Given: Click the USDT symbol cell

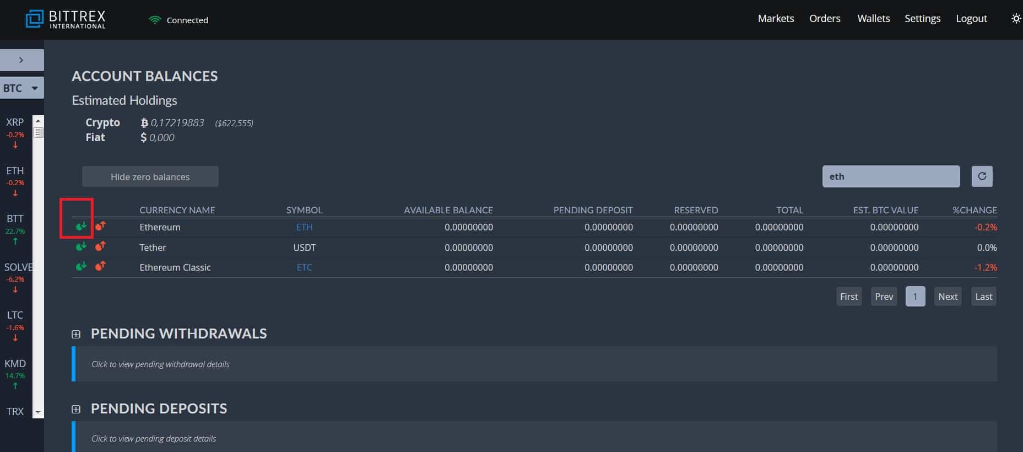Looking at the screenshot, I should coord(304,247).
